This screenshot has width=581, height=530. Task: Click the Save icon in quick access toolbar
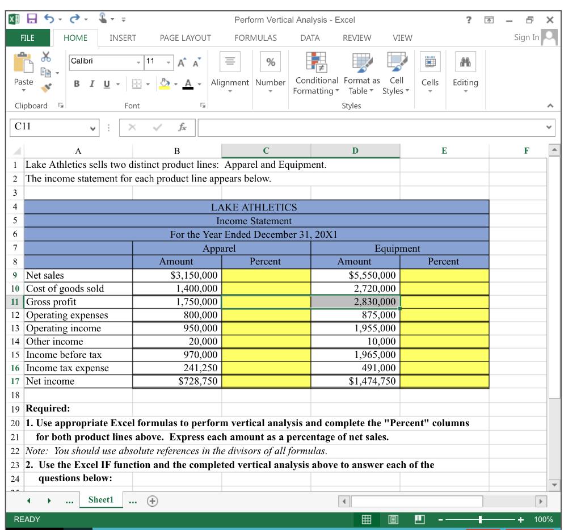tap(33, 20)
